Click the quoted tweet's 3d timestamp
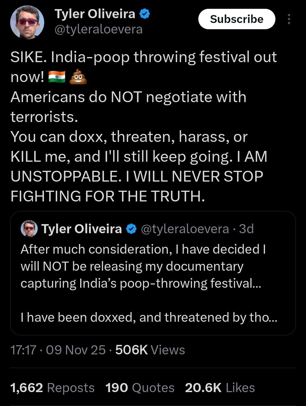The height and width of the screenshot is (406, 306). (x=246, y=229)
